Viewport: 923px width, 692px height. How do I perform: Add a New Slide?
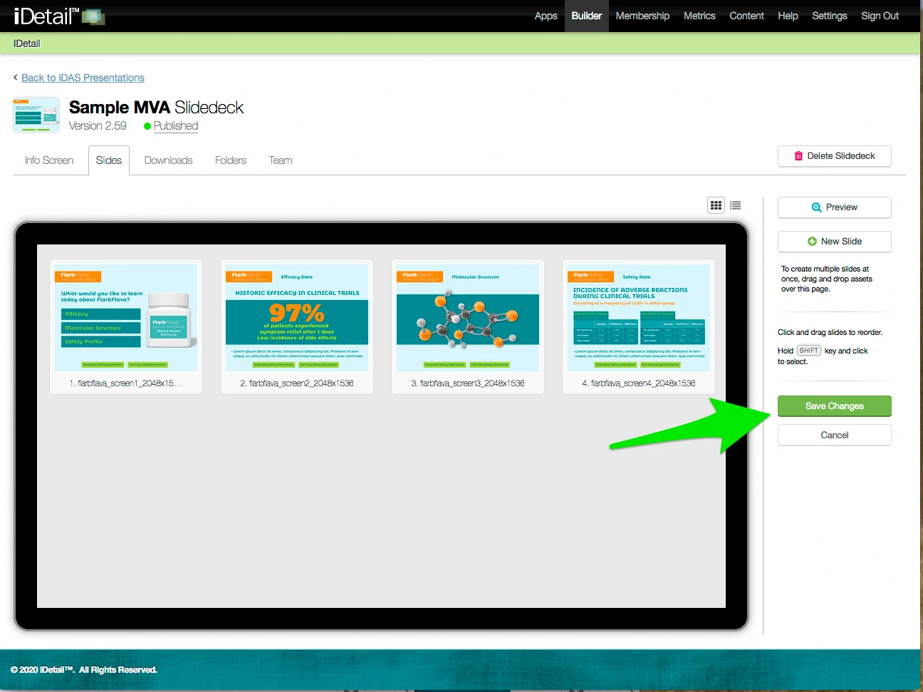[835, 242]
